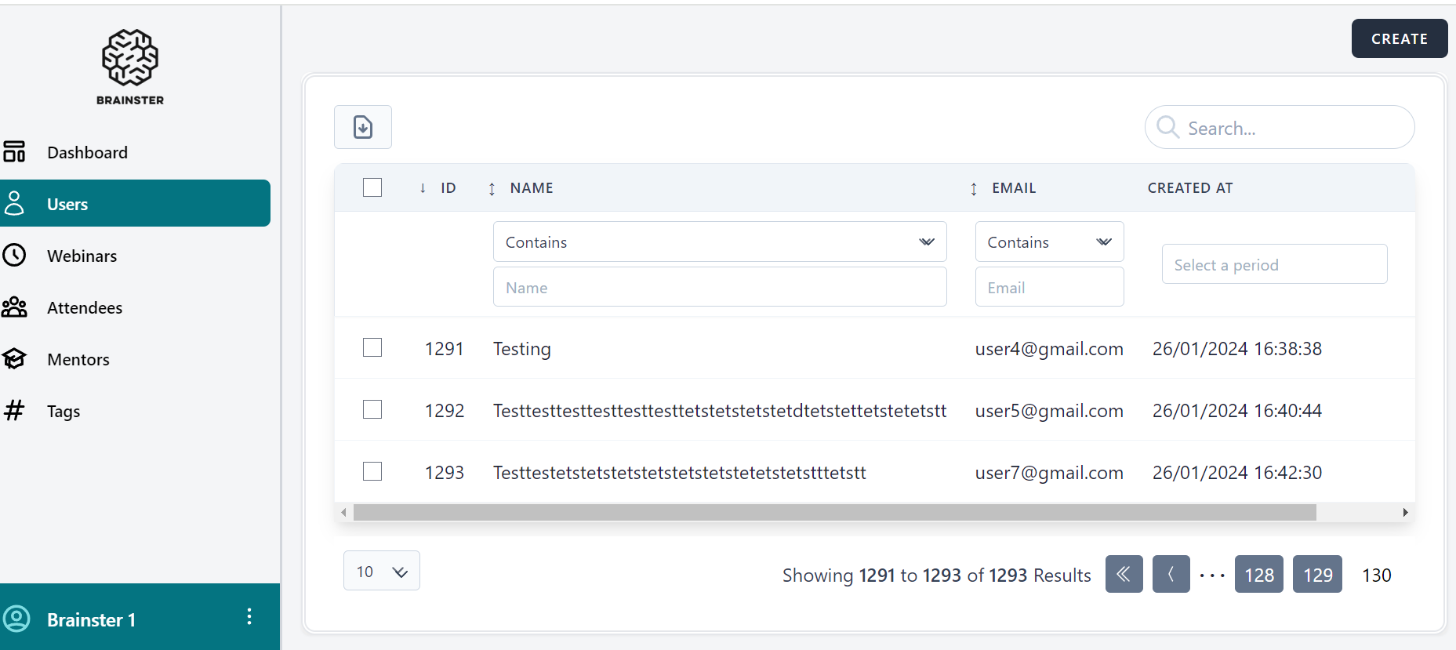
Task: Go to page 128
Action: pyautogui.click(x=1258, y=575)
